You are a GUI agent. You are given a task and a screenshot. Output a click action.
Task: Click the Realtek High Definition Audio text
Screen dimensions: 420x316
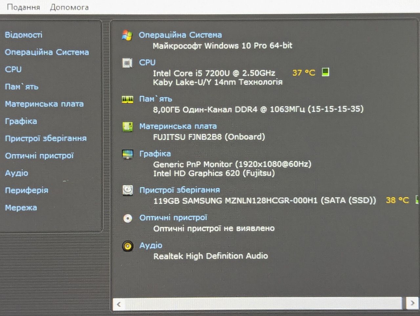(x=211, y=256)
